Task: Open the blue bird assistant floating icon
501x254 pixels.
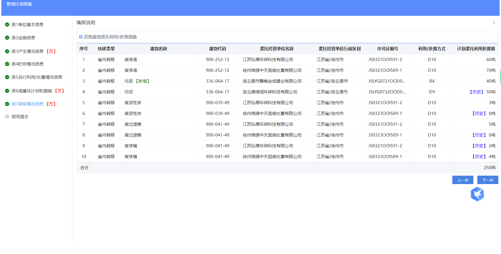Action: [477, 194]
